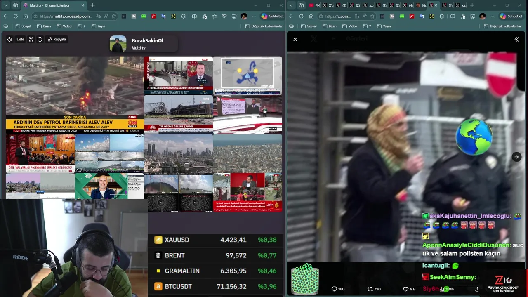Open Video bookmarks folder in X window

[350, 26]
